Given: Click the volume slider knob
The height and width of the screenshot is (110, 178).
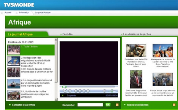Looking at the screenshot, I should [x=112, y=91].
